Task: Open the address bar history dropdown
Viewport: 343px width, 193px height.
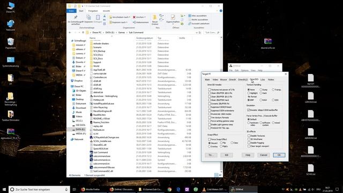Action: pyautogui.click(x=197, y=33)
